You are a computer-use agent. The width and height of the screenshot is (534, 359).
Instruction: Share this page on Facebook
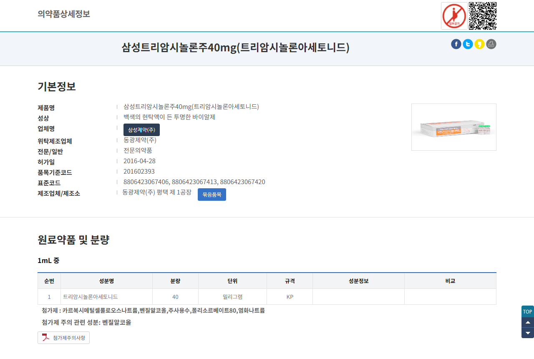456,44
